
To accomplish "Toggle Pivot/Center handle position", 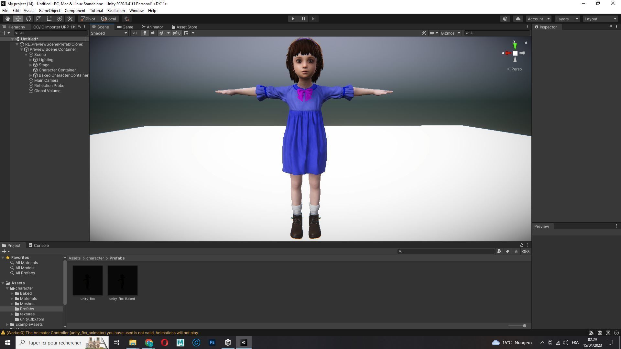I will [x=88, y=19].
